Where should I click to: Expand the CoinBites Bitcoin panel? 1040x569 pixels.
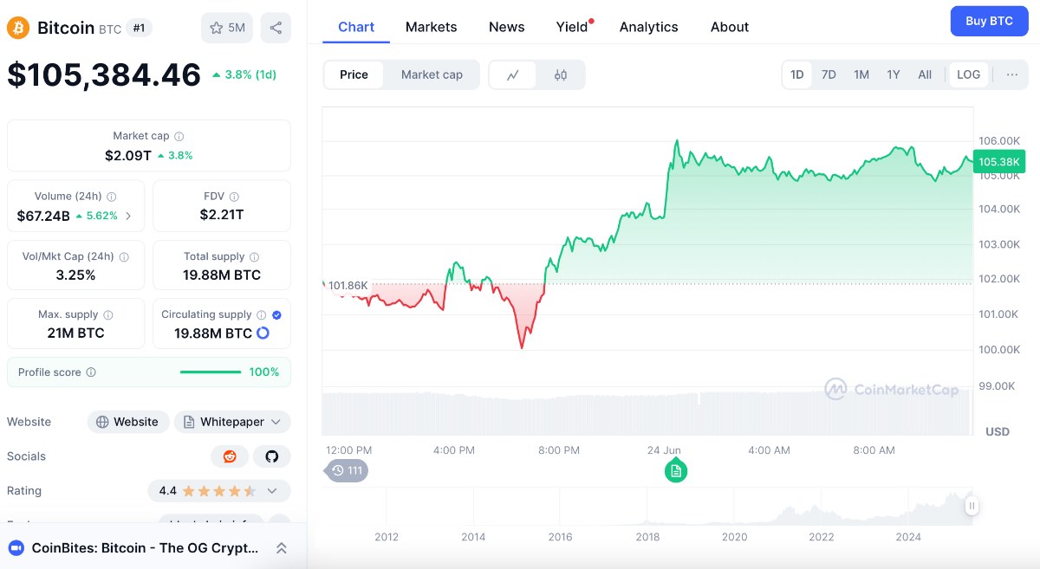(x=281, y=547)
